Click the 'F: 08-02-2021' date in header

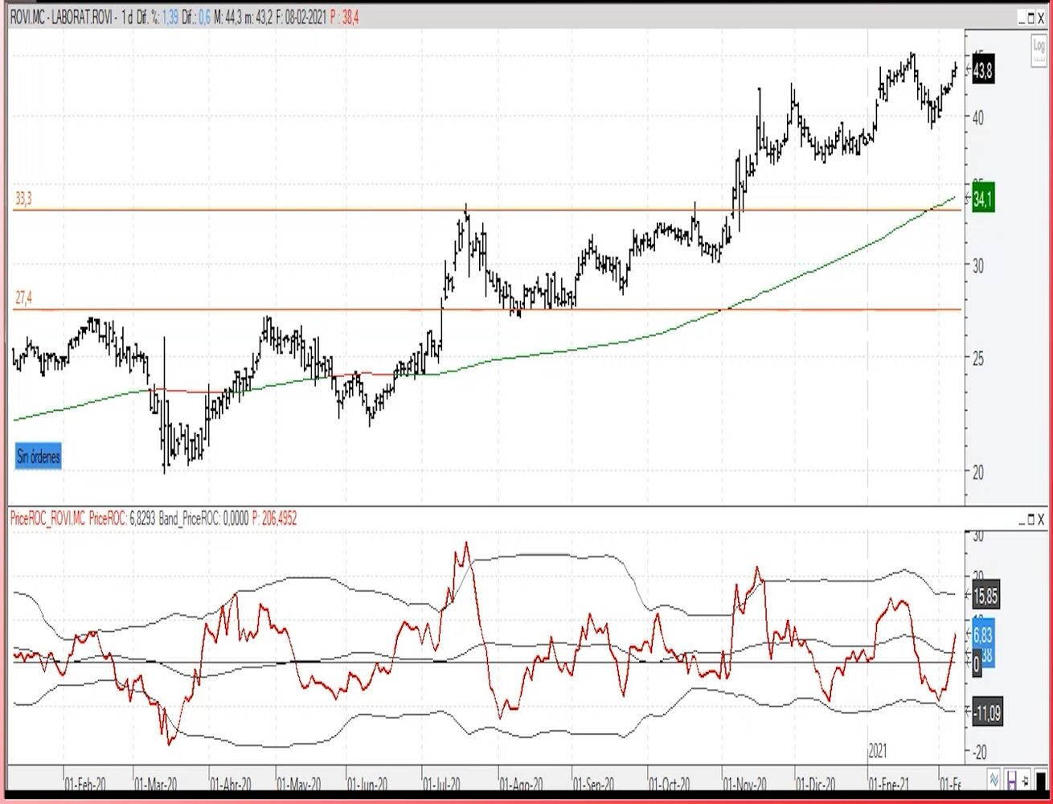(301, 18)
